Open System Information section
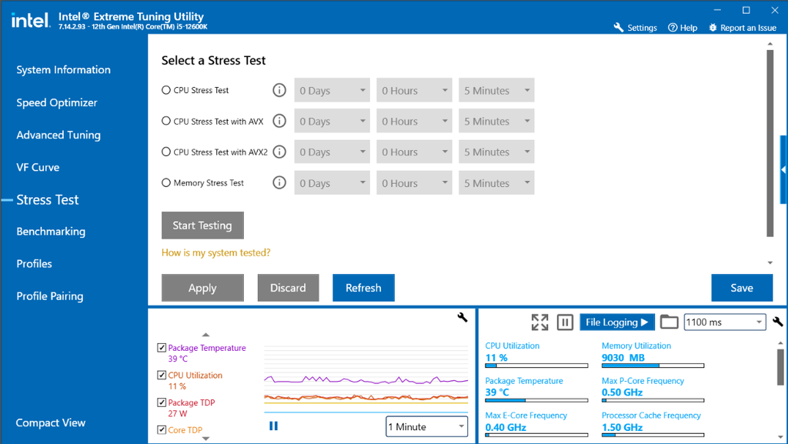The height and width of the screenshot is (444, 788). point(63,70)
